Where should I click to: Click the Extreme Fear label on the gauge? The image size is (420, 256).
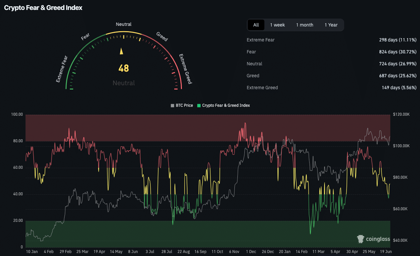click(x=62, y=69)
